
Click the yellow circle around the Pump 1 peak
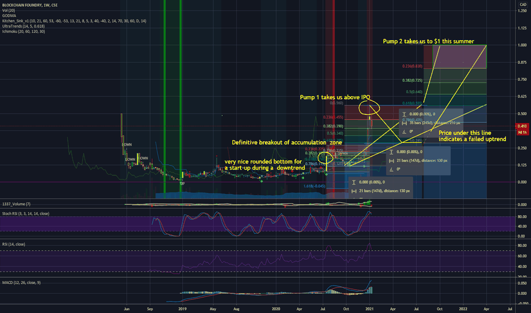pyautogui.click(x=369, y=108)
